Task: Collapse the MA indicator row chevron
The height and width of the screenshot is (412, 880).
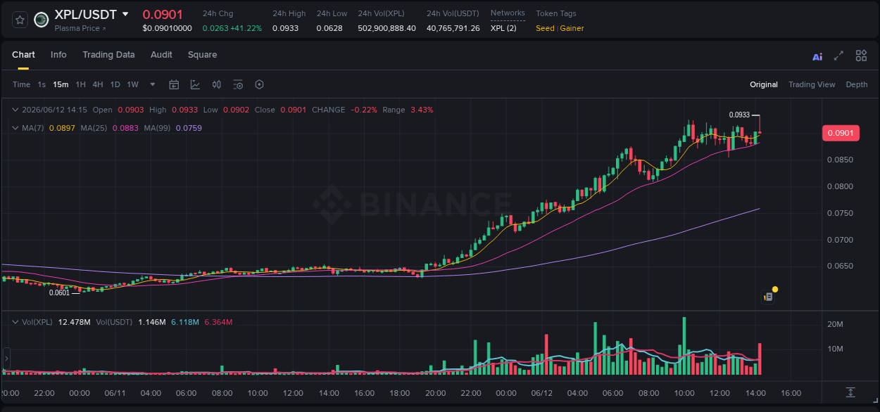Action: (15, 128)
